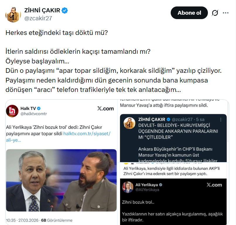The width and height of the screenshot is (236, 225).
Task: Click the Halk TV logo avatar
Action: [12, 111]
